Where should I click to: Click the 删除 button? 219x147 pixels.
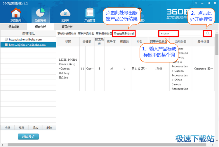click(x=49, y=128)
